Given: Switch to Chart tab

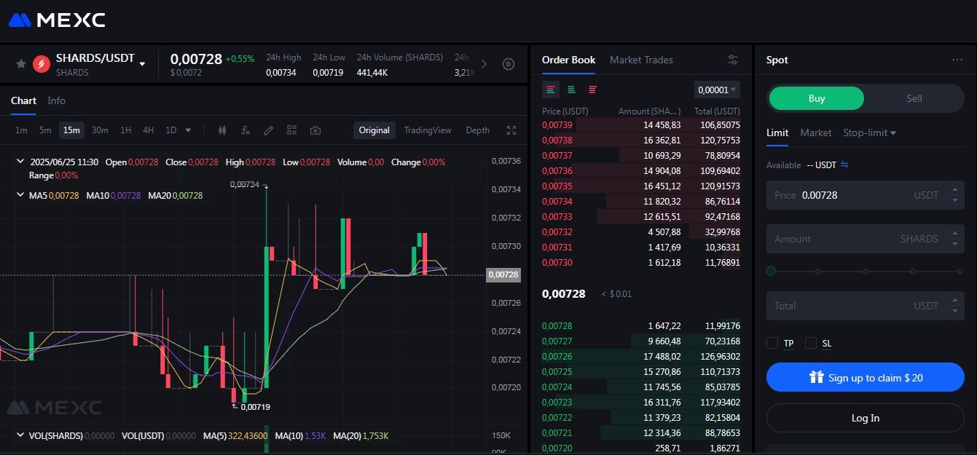Looking at the screenshot, I should pyautogui.click(x=23, y=100).
